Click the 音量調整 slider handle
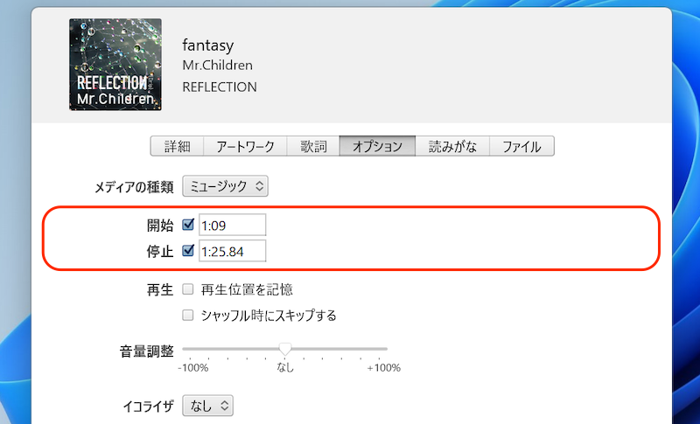The width and height of the screenshot is (700, 424). [285, 350]
